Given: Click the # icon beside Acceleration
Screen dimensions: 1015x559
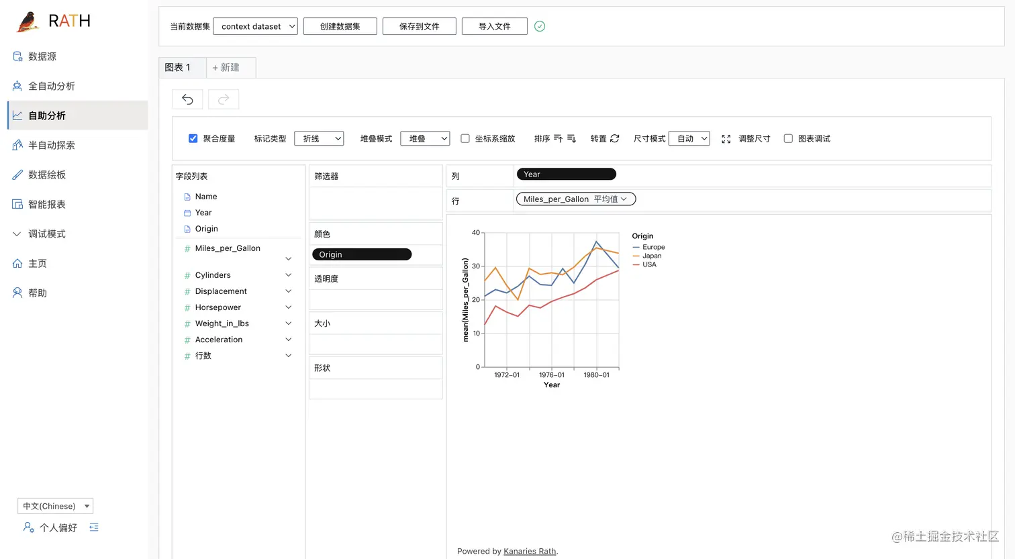Looking at the screenshot, I should pos(187,340).
